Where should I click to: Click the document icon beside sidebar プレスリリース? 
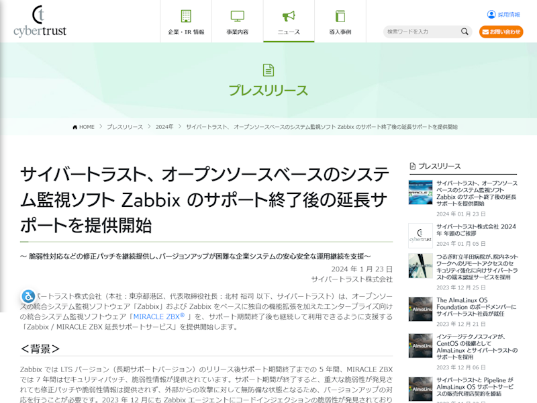413,166
